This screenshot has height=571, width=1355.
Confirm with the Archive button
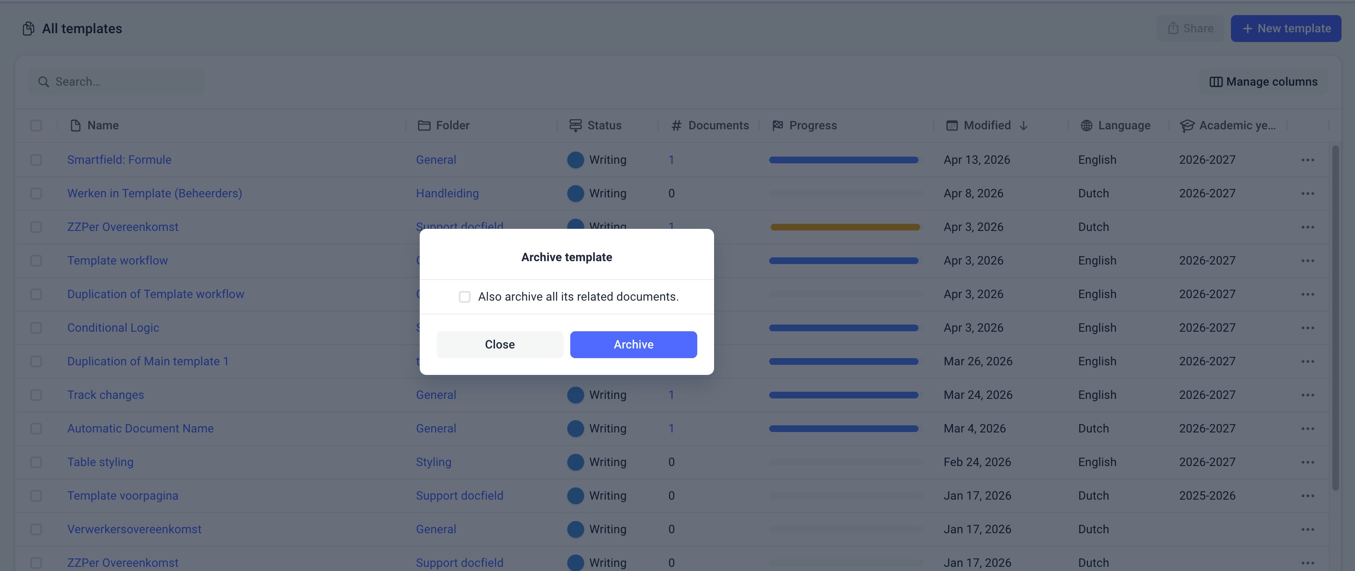point(633,345)
